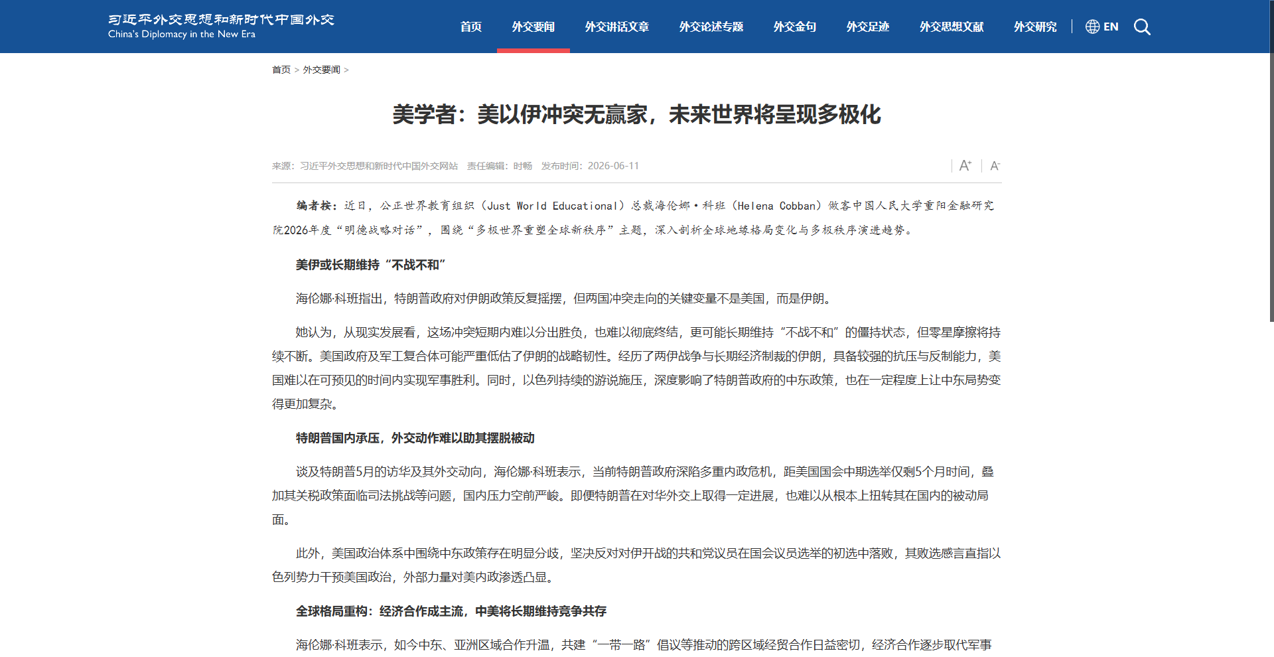The width and height of the screenshot is (1274, 657).
Task: Open the 外交讲话文章 menu
Action: point(617,27)
